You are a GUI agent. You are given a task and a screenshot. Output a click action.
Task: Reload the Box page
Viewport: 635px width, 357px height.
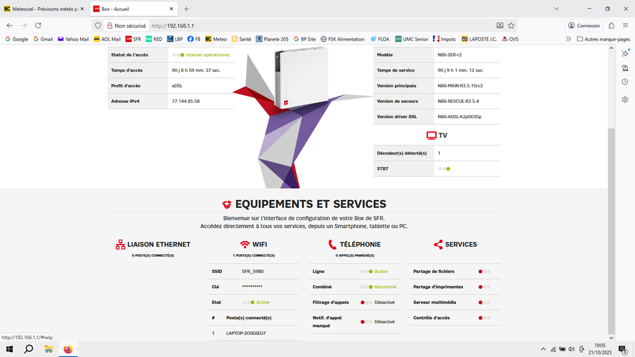pyautogui.click(x=38, y=25)
